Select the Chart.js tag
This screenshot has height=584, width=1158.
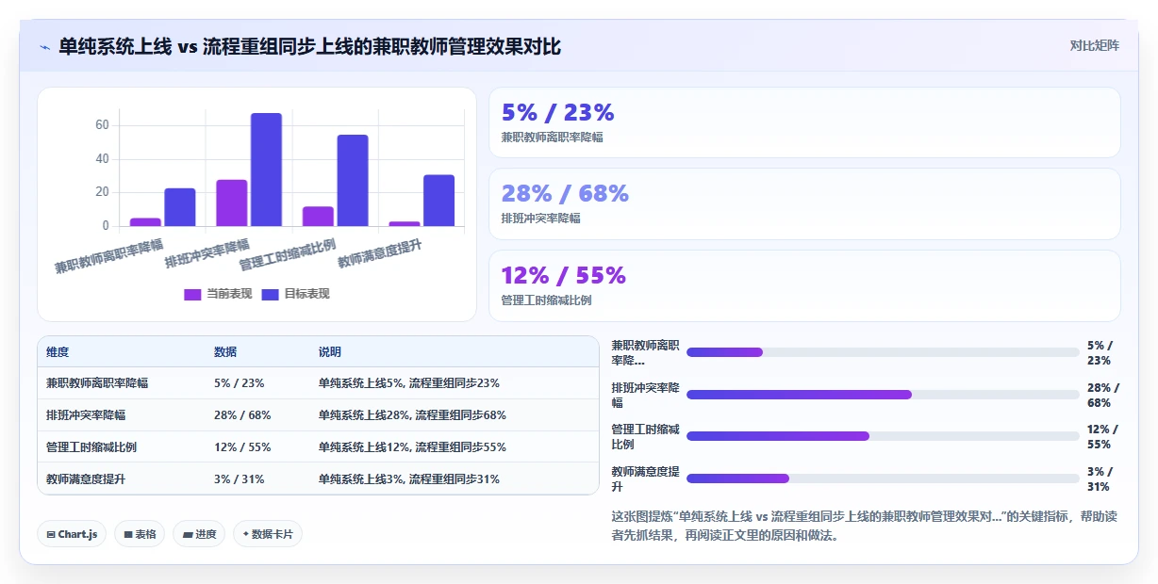(x=73, y=534)
